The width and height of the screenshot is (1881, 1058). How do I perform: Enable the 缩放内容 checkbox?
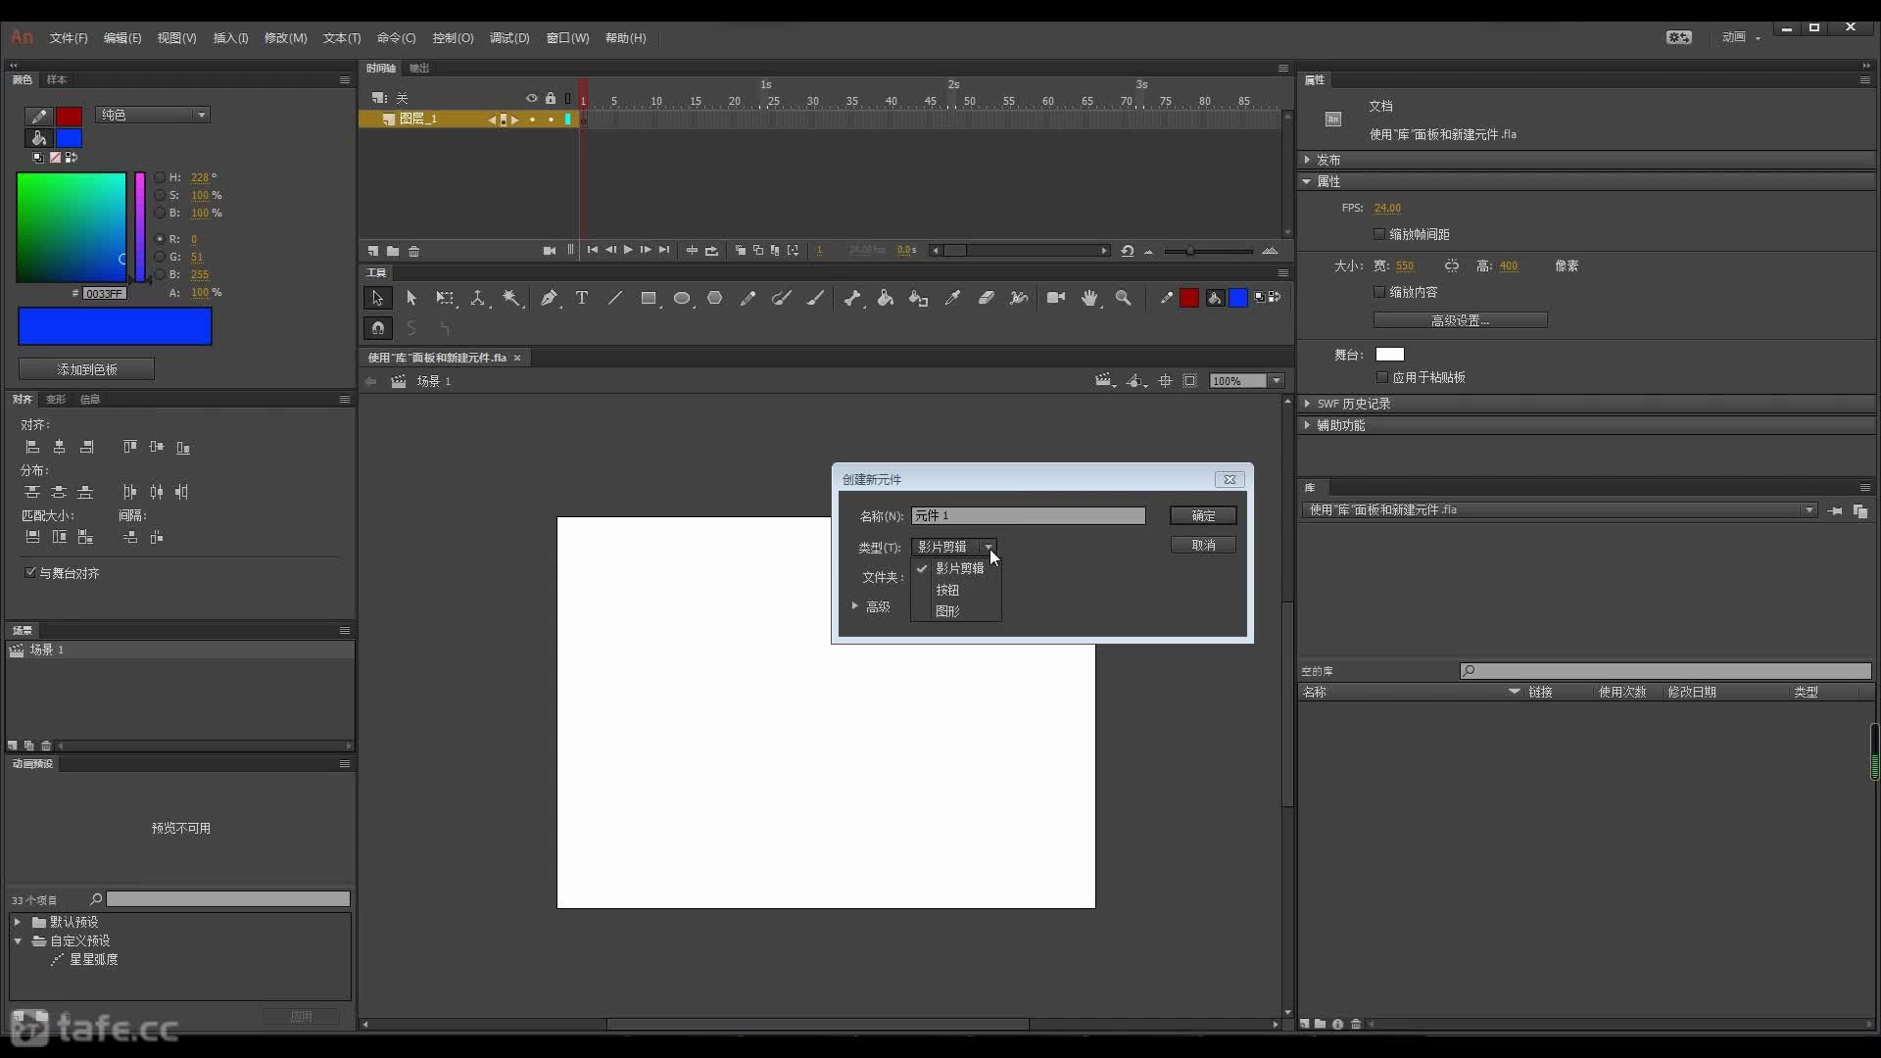point(1379,292)
